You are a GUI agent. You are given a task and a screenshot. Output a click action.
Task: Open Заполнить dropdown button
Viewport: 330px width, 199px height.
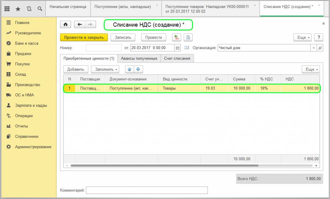pos(105,69)
